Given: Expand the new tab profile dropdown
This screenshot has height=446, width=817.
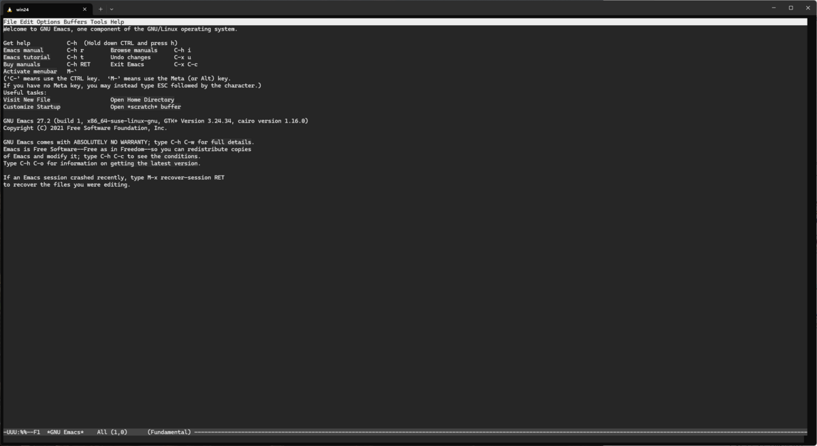Looking at the screenshot, I should pos(112,9).
